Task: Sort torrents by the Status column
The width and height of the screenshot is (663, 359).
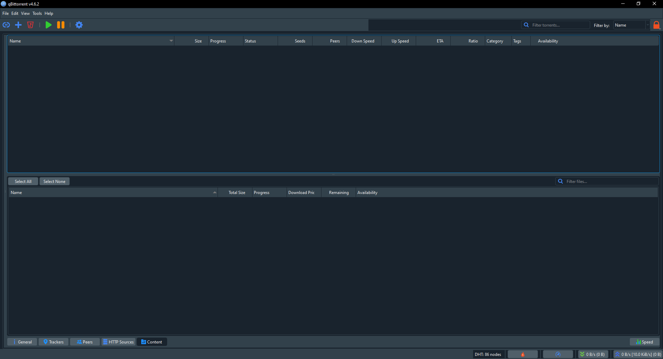Action: (260, 41)
